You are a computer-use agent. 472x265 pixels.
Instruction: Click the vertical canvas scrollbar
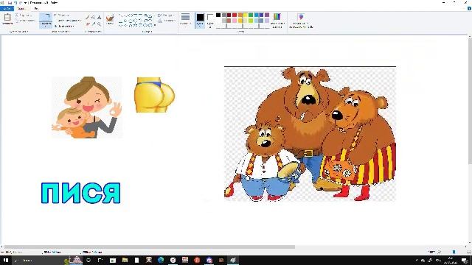pos(470,101)
